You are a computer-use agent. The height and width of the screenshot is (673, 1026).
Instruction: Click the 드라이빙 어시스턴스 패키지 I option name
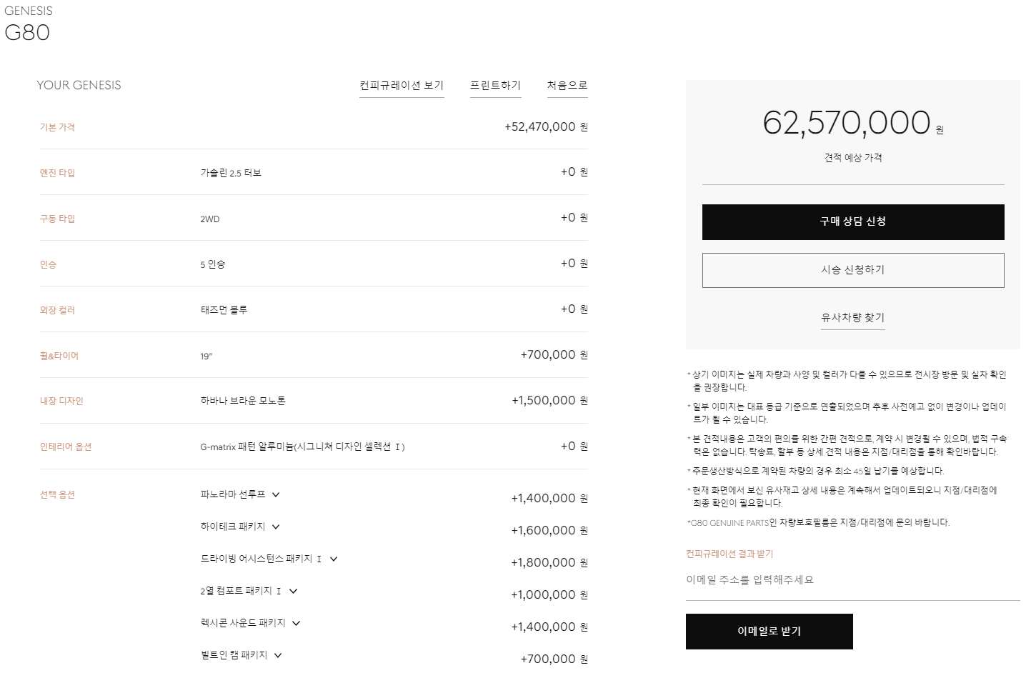[262, 559]
